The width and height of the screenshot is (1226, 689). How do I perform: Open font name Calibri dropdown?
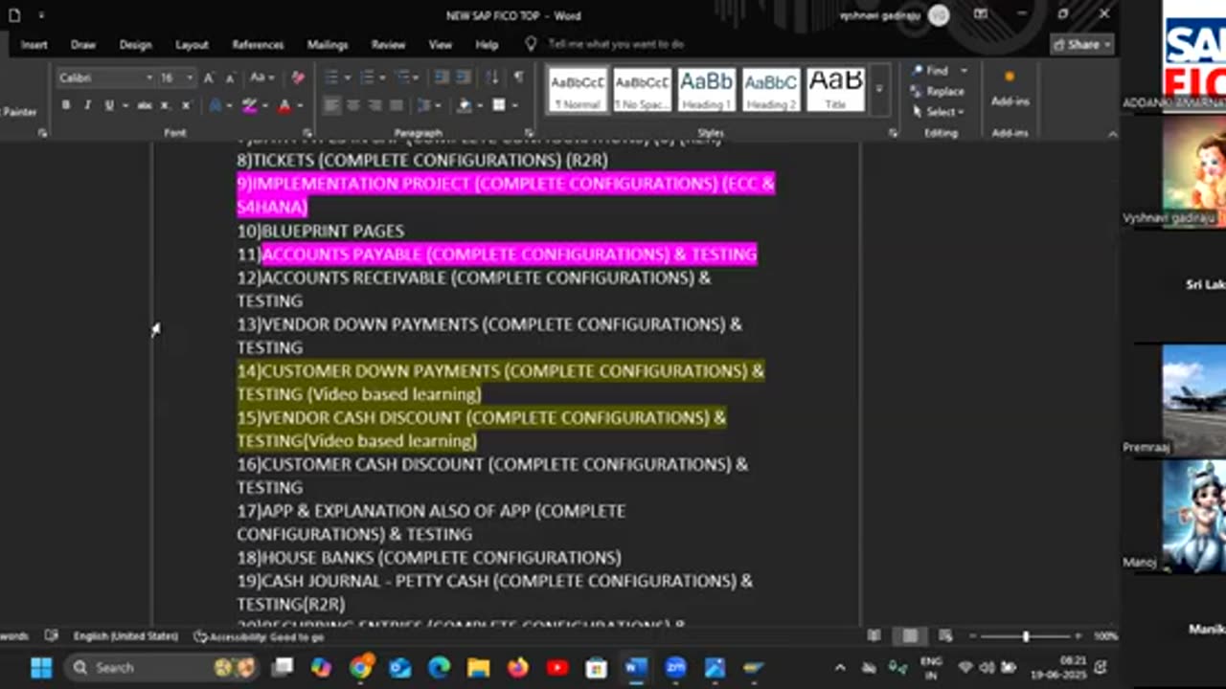pos(149,78)
